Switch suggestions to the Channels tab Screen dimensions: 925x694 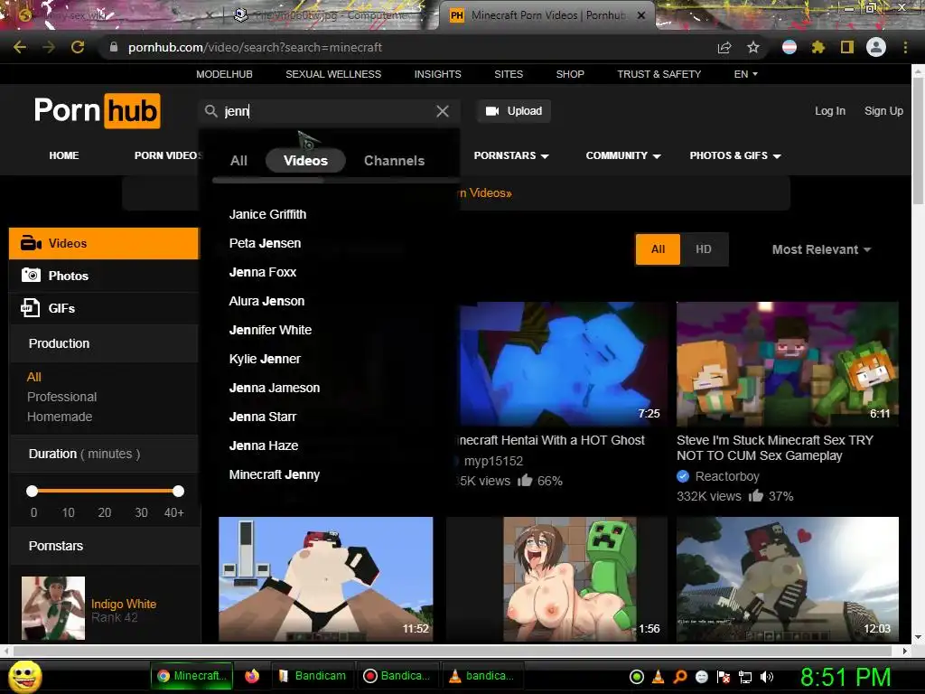point(394,161)
